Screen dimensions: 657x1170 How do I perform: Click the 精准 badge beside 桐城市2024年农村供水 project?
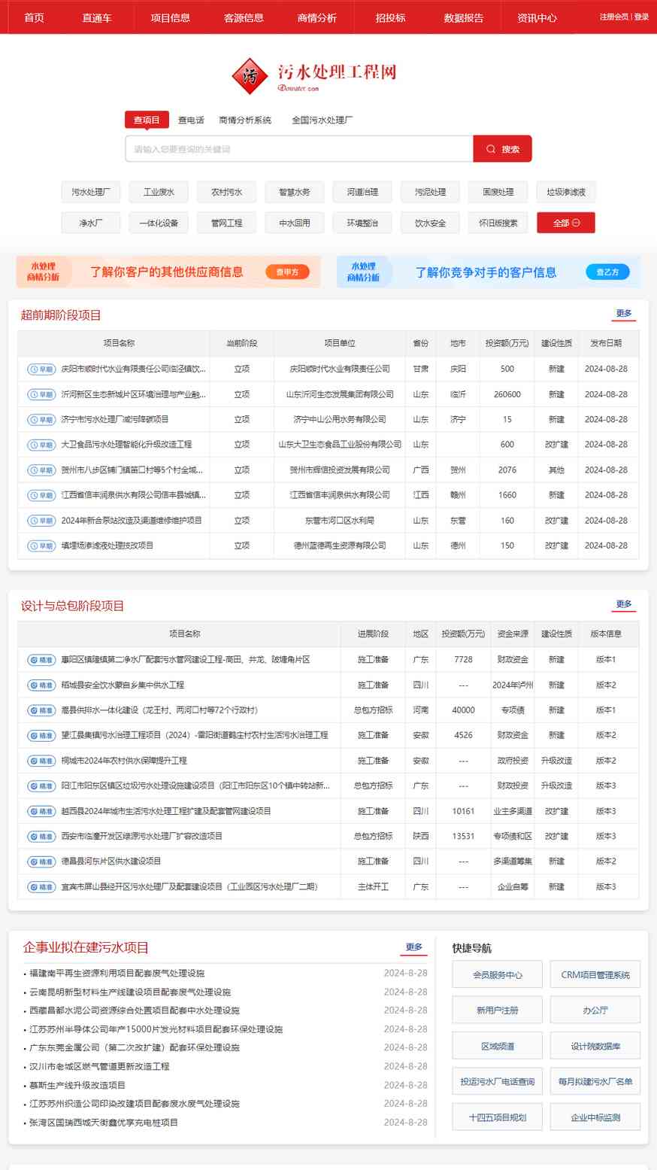pos(41,761)
